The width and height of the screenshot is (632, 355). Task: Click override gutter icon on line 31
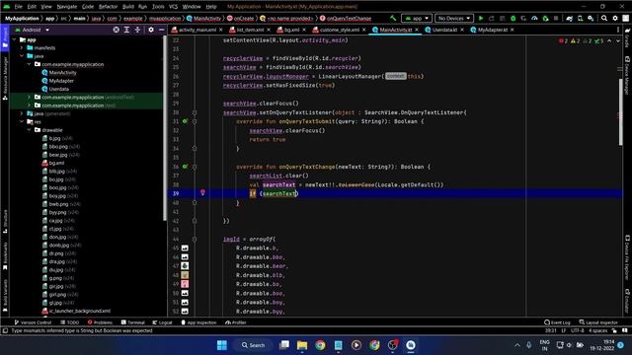185,121
